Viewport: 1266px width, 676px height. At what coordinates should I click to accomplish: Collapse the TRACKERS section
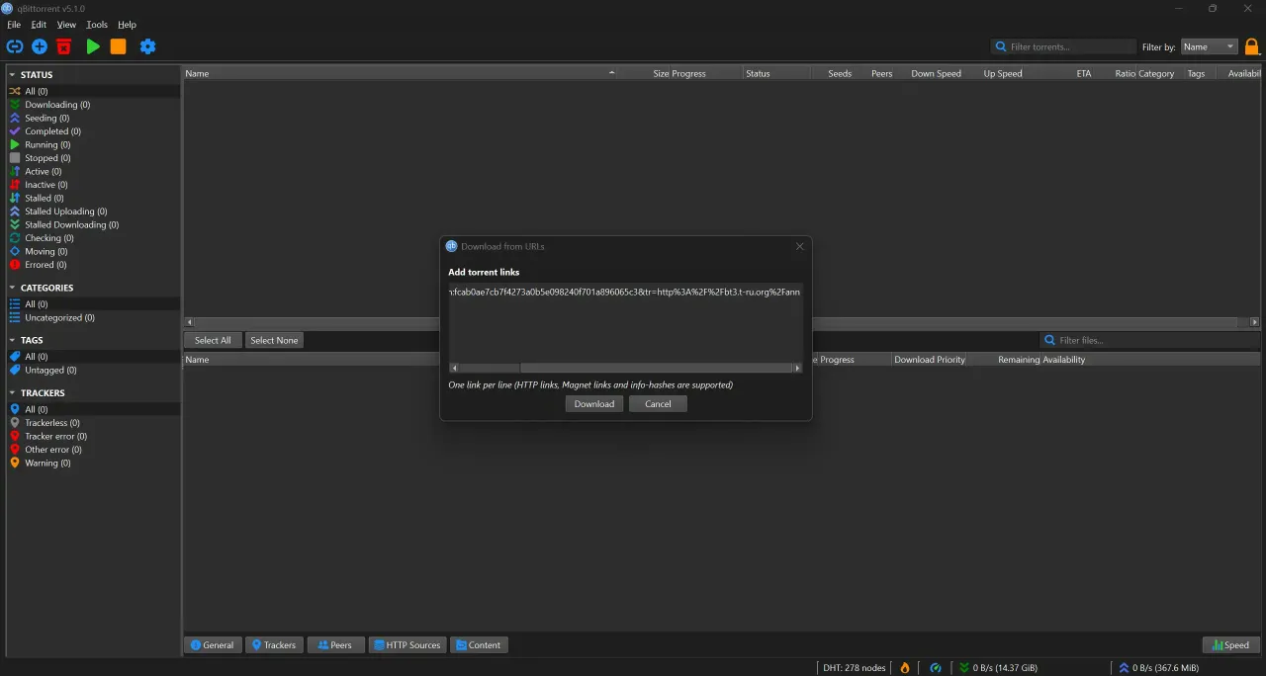tap(13, 393)
